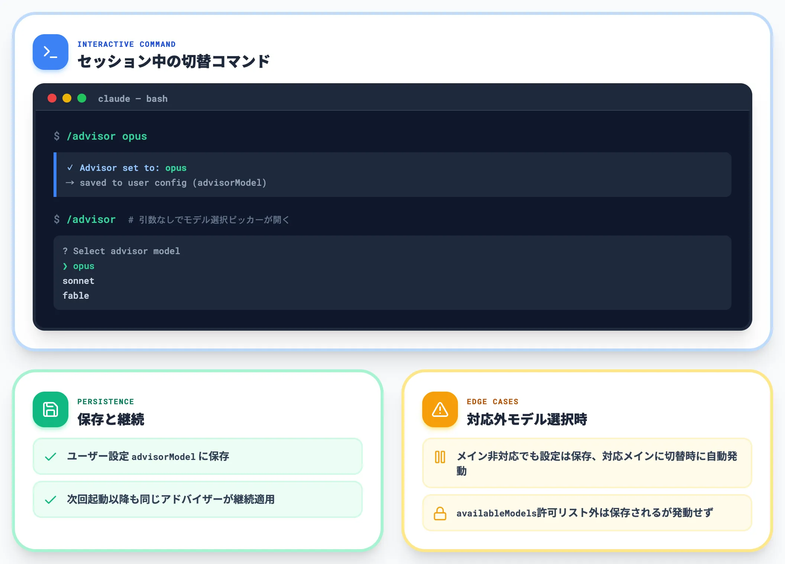Select opus in advisor model picker

[84, 266]
